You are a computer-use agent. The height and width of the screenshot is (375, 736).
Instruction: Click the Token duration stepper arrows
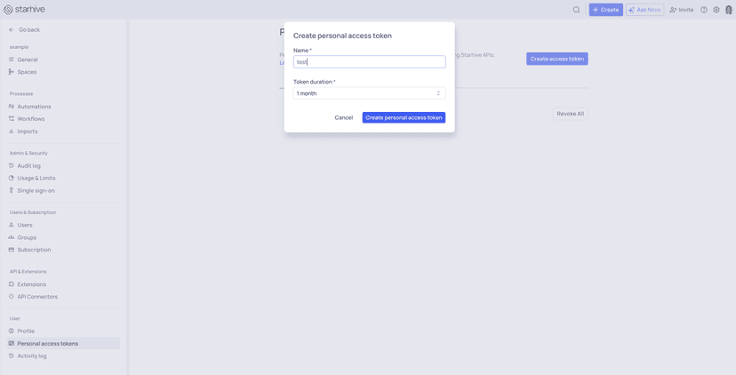click(x=438, y=93)
